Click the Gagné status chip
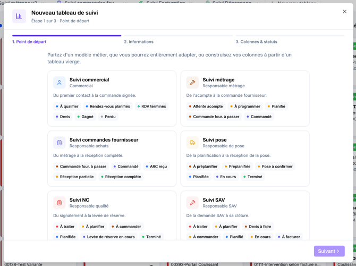The image size is (356, 266). 85,117
